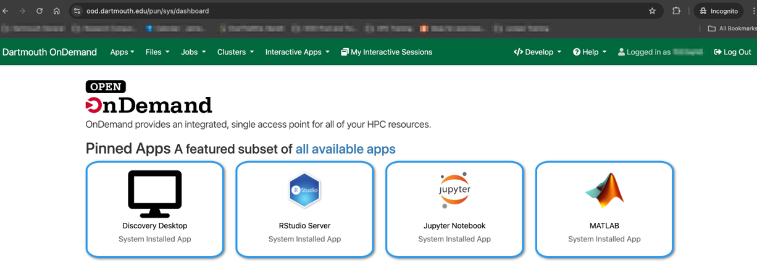Viewport: 757px width, 266px height.
Task: Click the MATLAB logo icon
Action: (604, 190)
